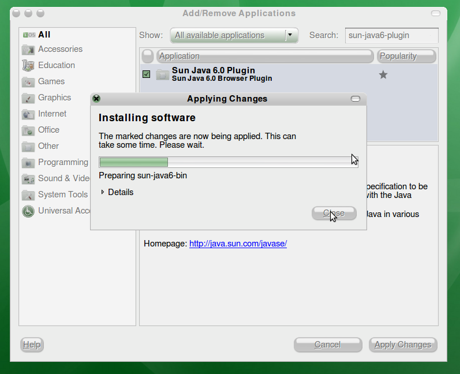460x374 pixels.
Task: Click 'Preparing sun-java6-bin' status text
Action: [143, 175]
